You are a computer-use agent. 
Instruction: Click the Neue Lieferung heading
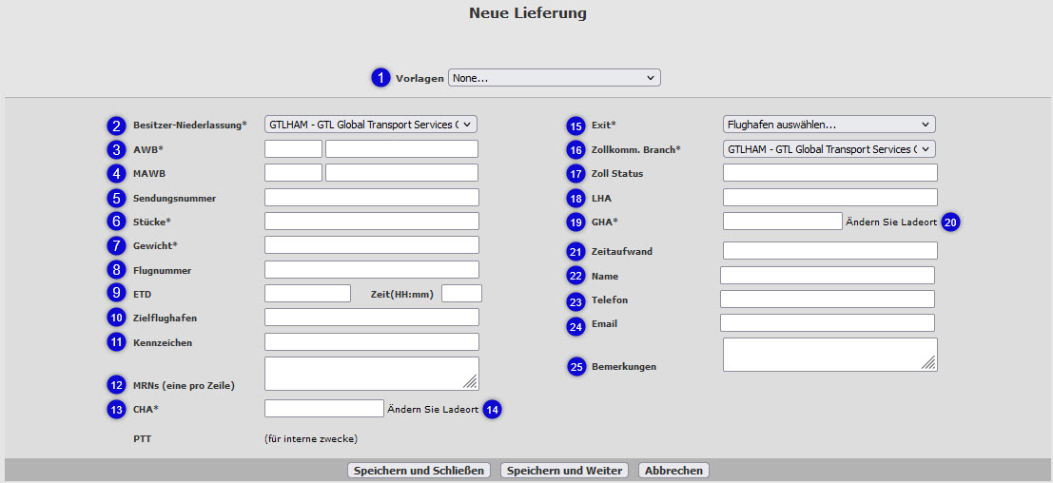528,12
